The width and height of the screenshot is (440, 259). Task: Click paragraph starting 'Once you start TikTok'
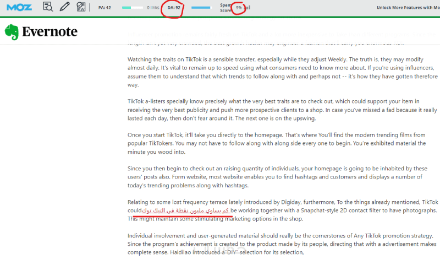[277, 143]
